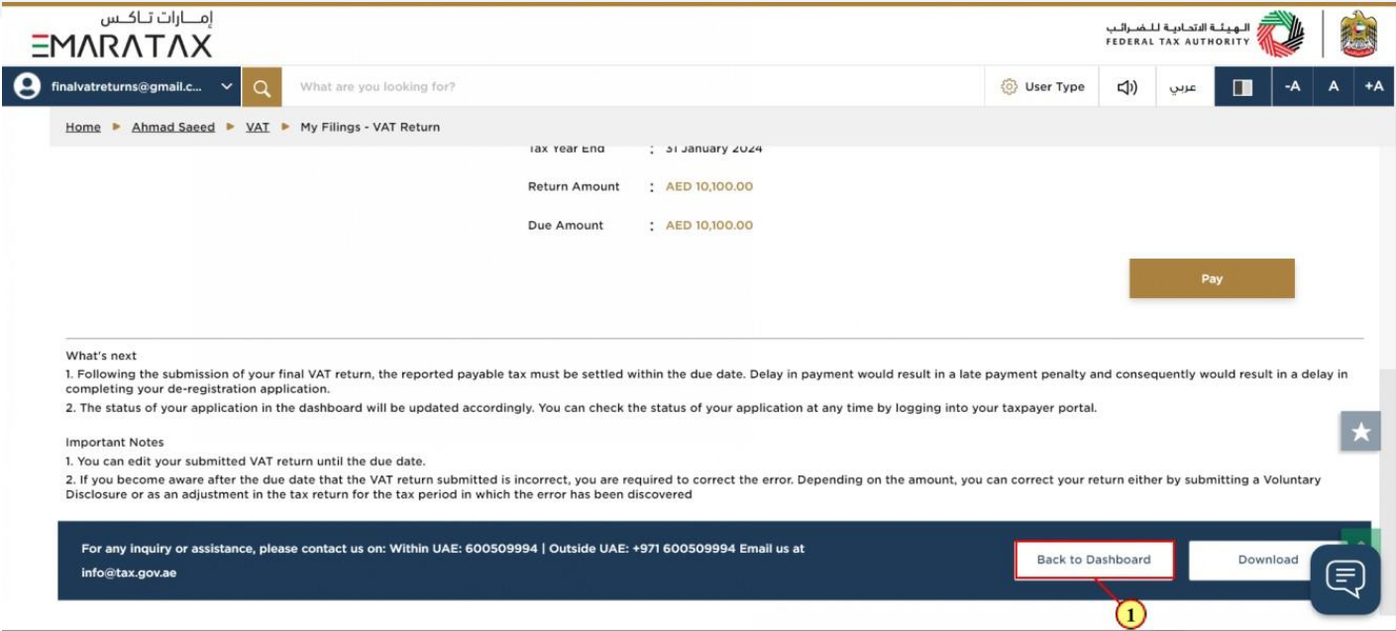Open VAT breadcrumb link
Viewport: 1396px width, 631px height.
click(258, 127)
